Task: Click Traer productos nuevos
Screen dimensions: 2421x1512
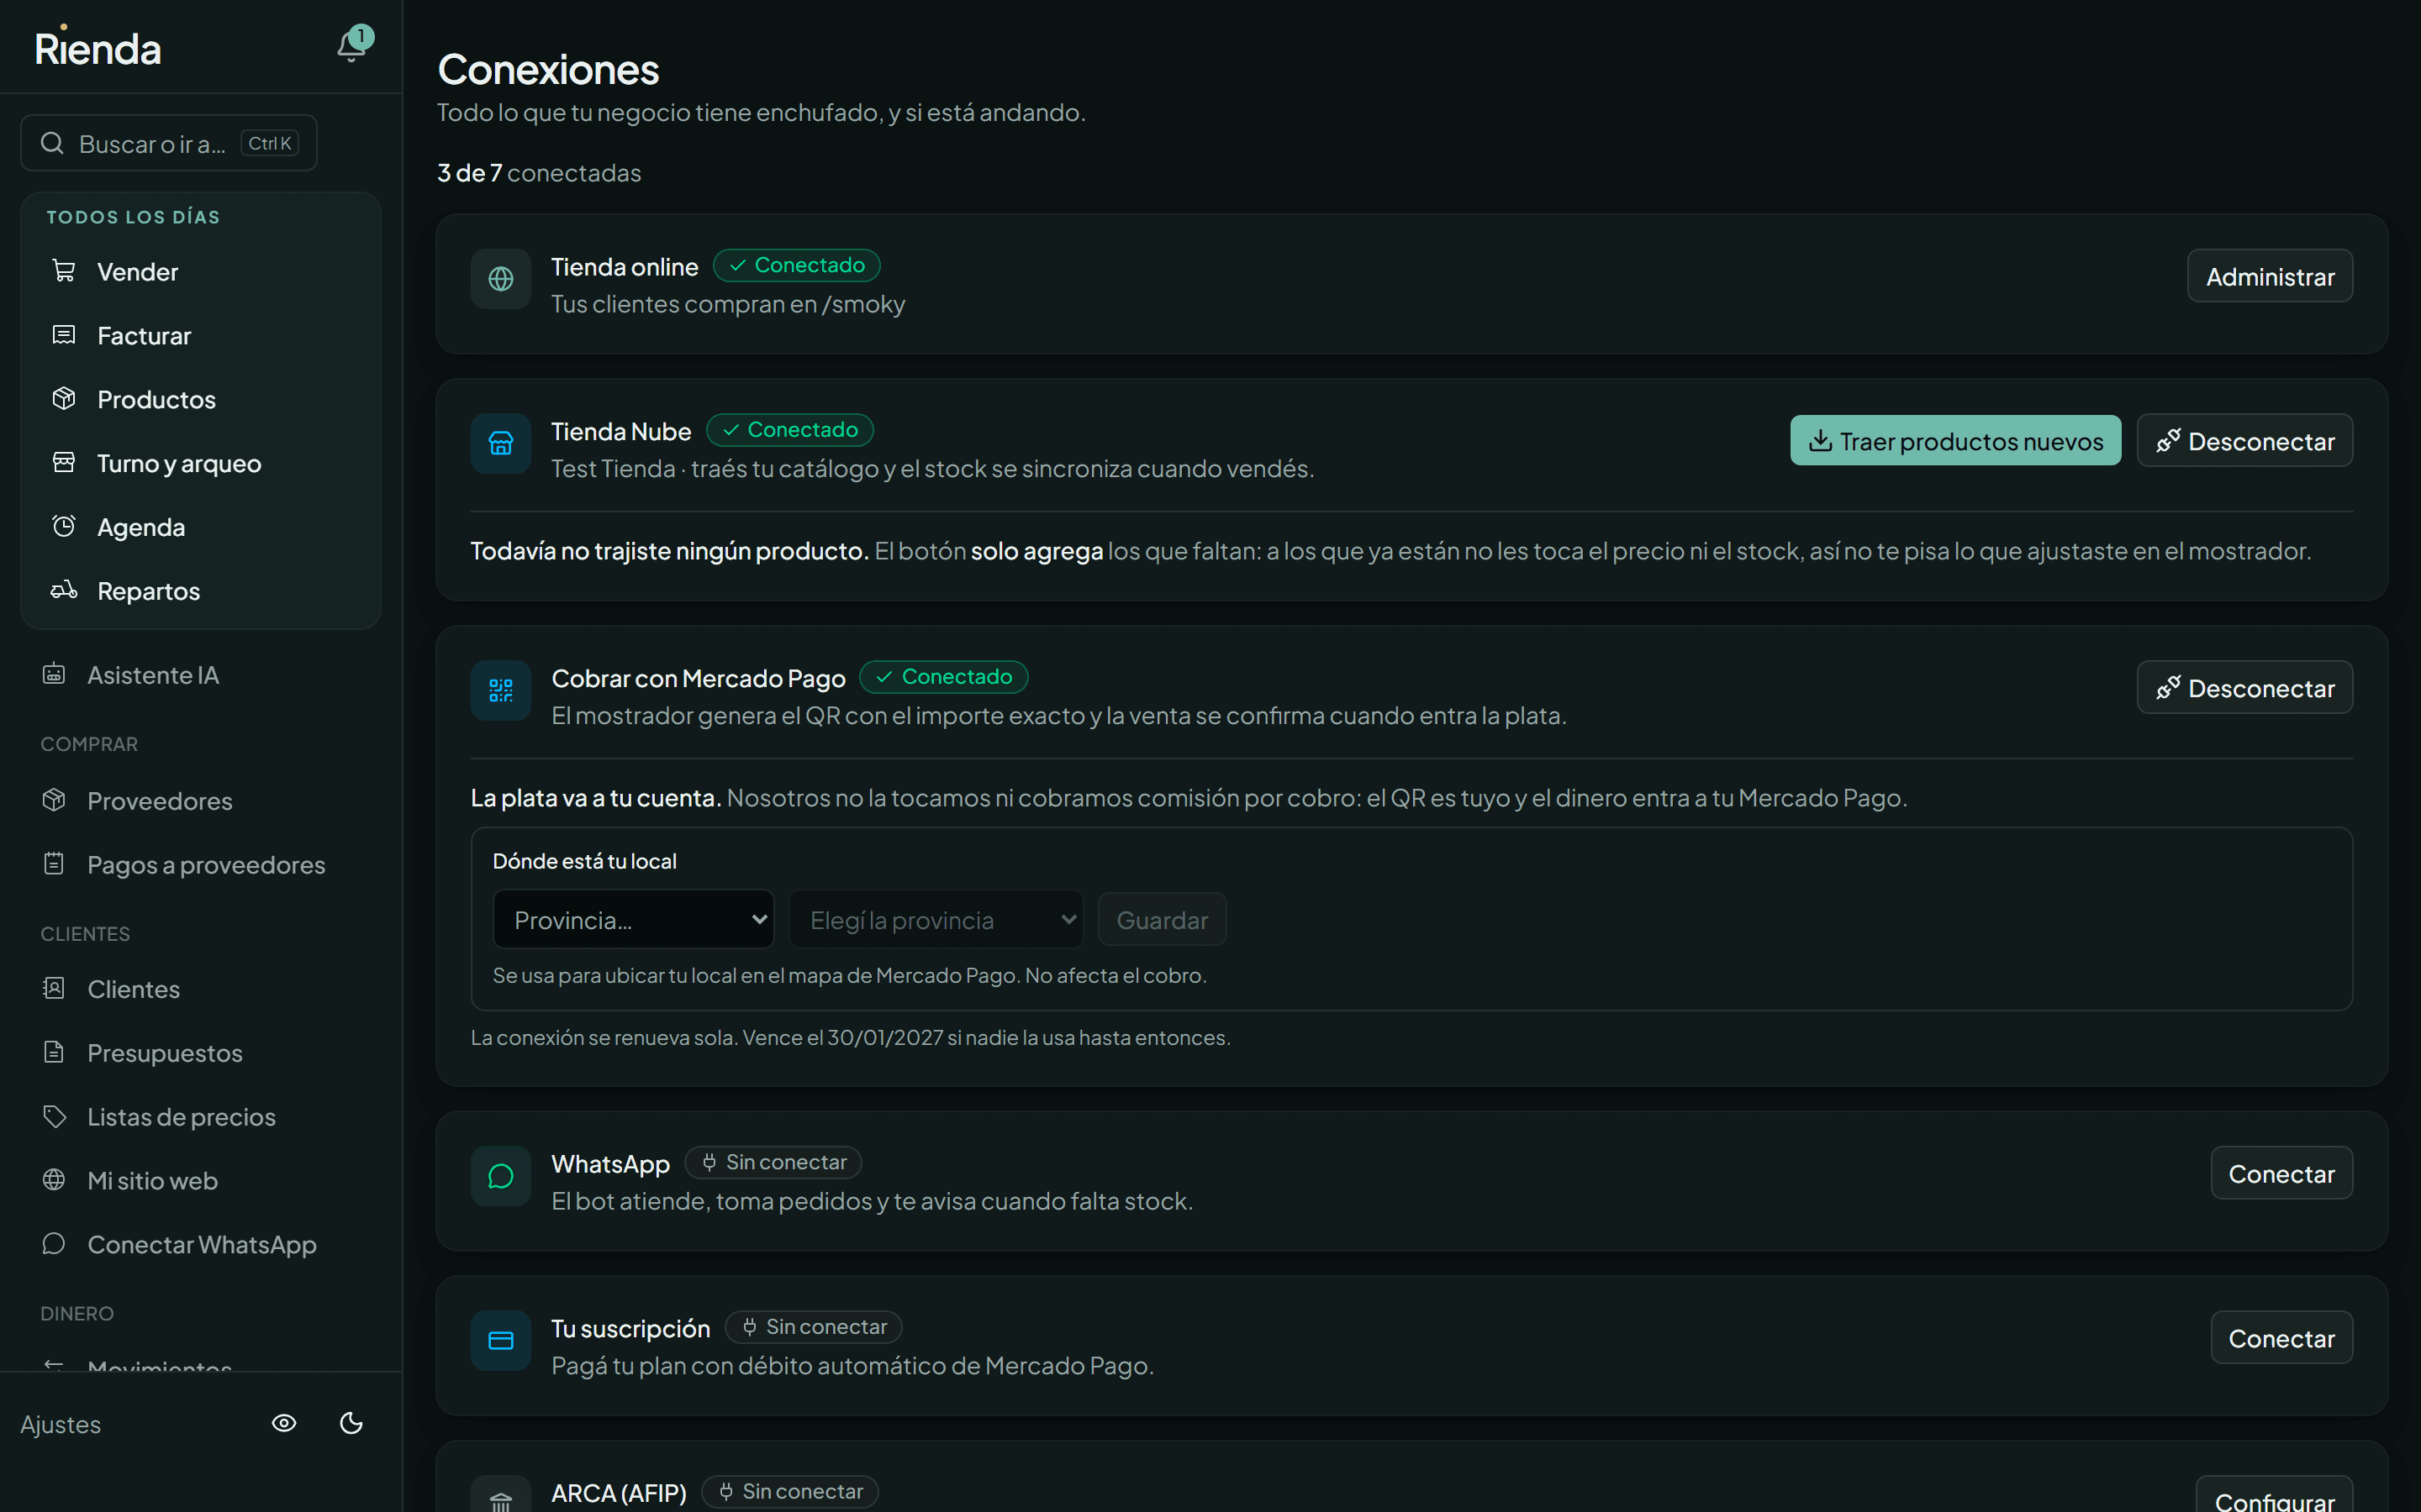Action: point(1954,441)
